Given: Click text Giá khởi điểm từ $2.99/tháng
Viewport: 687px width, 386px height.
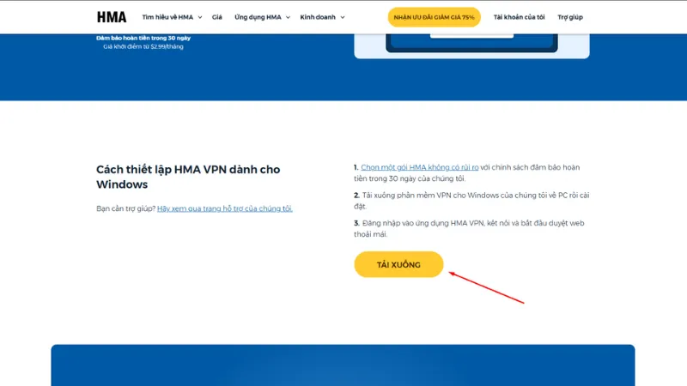Looking at the screenshot, I should coord(143,46).
